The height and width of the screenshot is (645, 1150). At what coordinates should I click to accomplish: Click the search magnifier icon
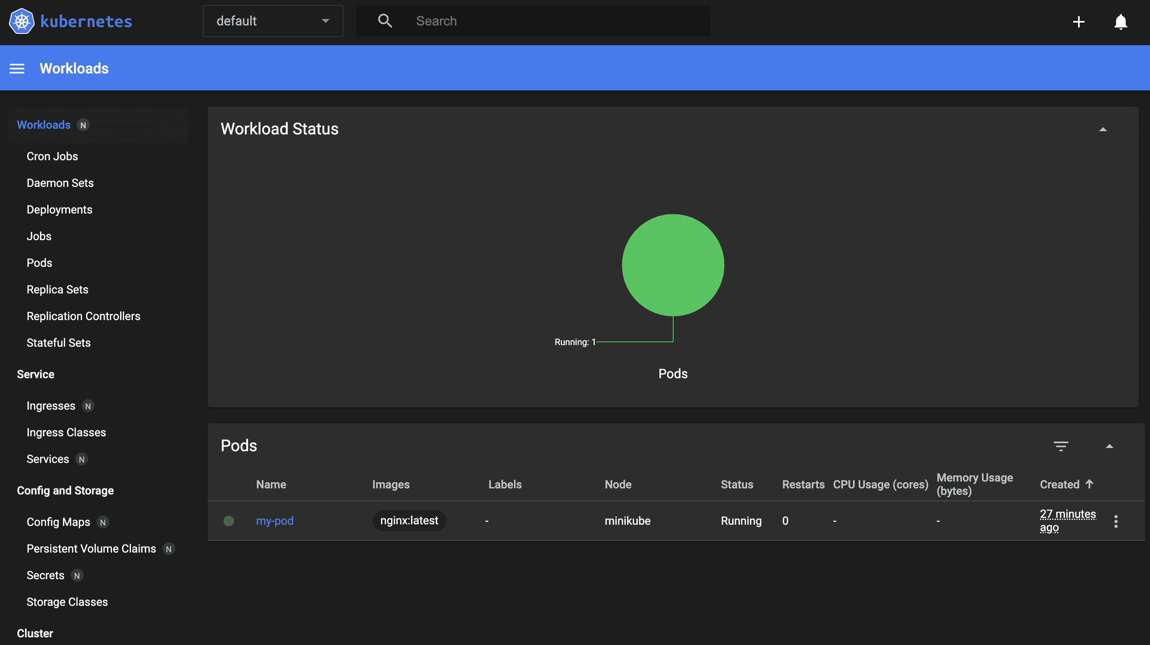[385, 21]
